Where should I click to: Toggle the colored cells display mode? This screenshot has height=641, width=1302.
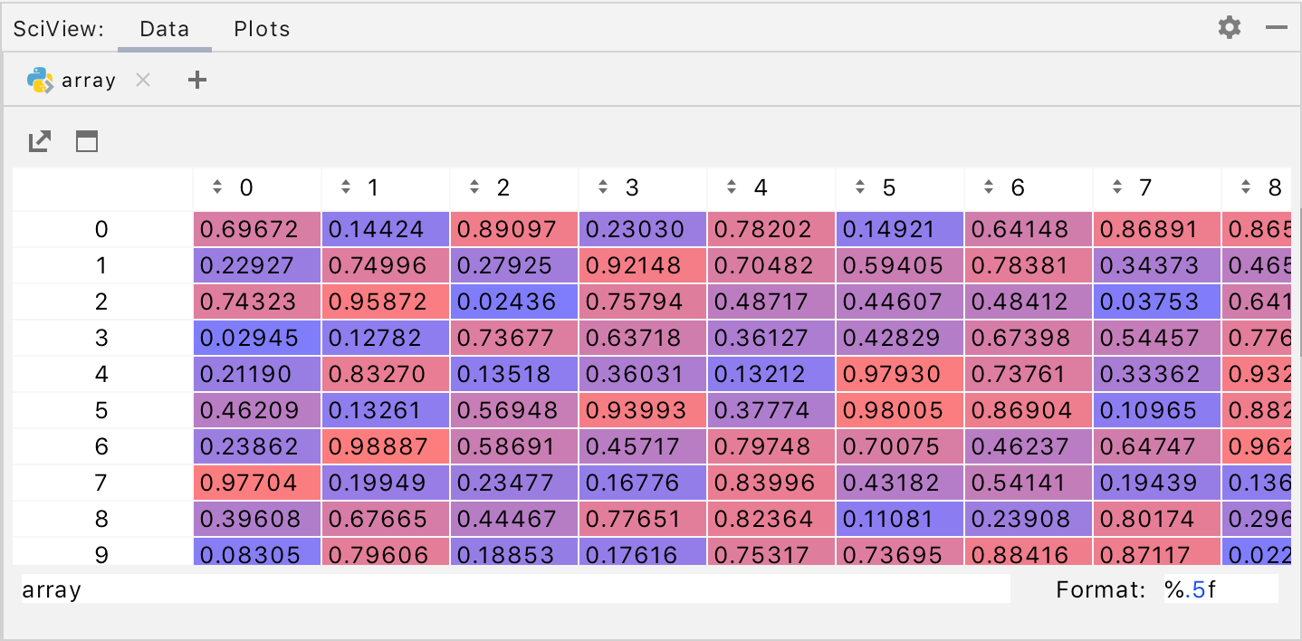click(x=87, y=141)
